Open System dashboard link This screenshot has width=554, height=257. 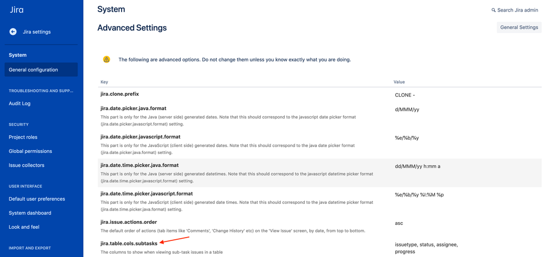tap(30, 213)
